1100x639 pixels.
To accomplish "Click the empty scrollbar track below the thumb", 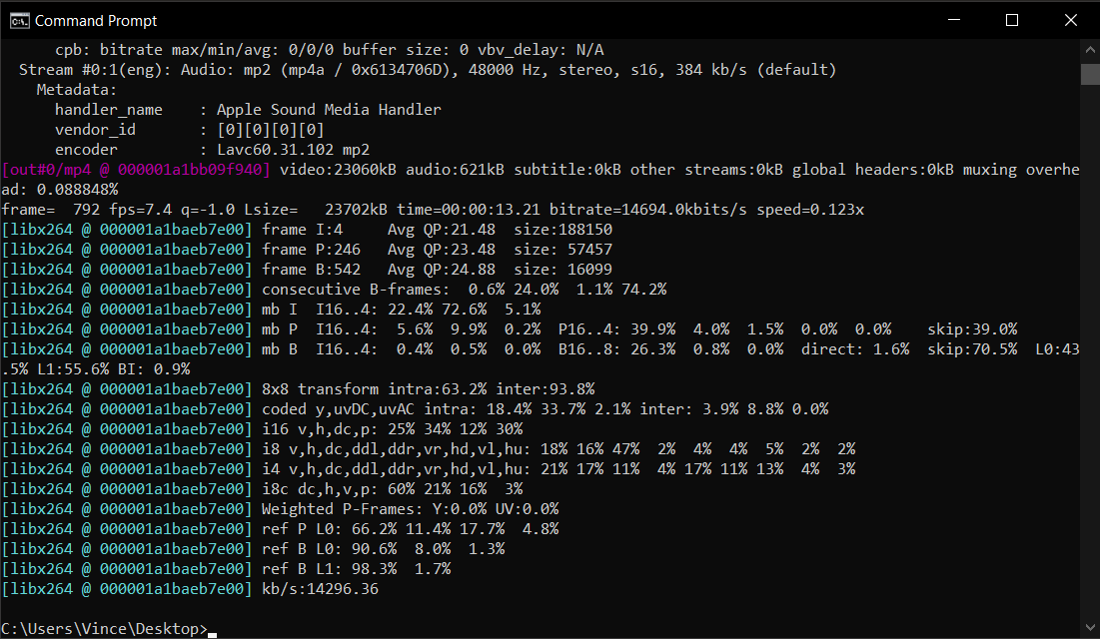I will (x=1089, y=349).
